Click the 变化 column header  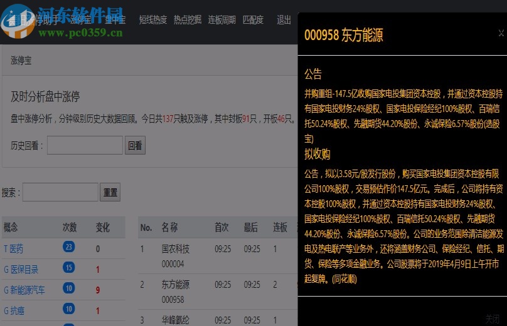click(103, 227)
